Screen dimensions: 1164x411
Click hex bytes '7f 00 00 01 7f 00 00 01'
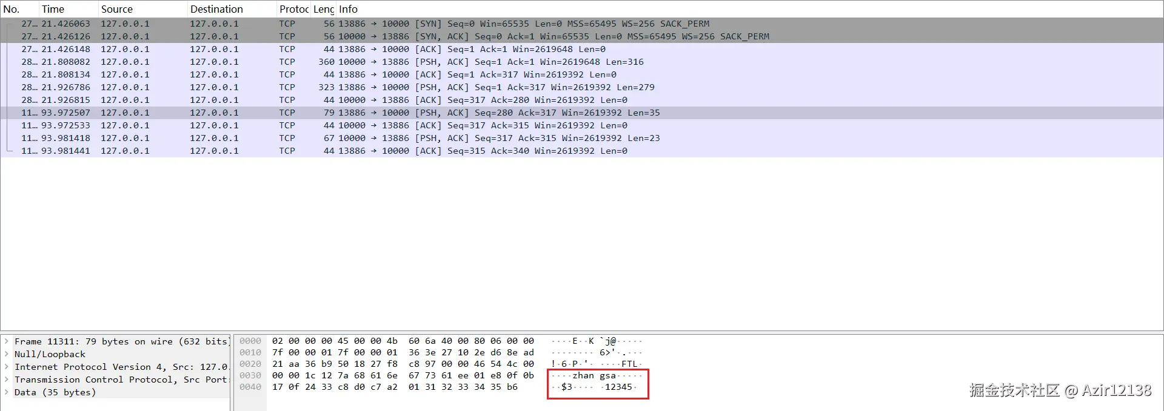coord(335,352)
